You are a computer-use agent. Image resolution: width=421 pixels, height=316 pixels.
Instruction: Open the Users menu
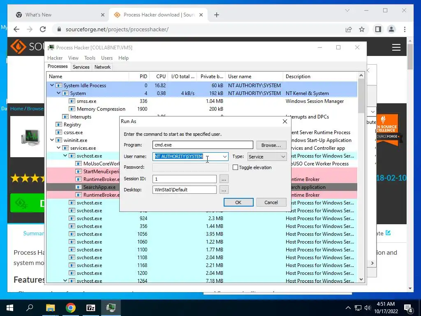pyautogui.click(x=107, y=58)
